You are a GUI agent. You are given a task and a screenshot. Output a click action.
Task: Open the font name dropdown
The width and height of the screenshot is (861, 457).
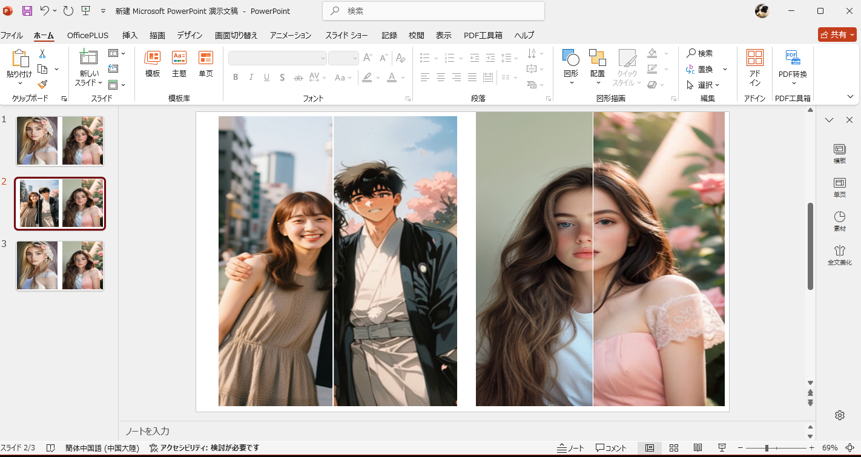[322, 58]
